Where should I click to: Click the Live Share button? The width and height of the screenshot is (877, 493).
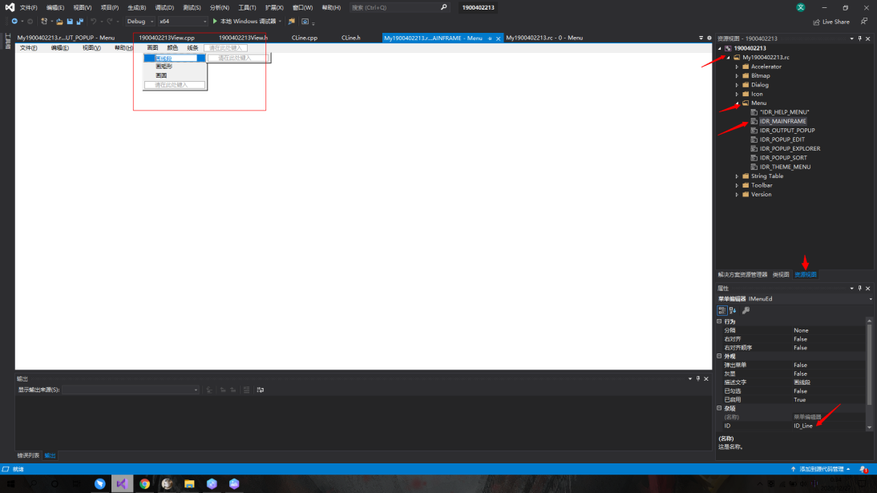pos(831,22)
